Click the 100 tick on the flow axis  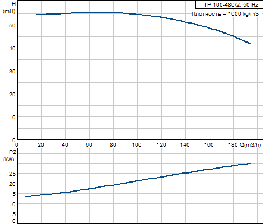click(x=137, y=145)
